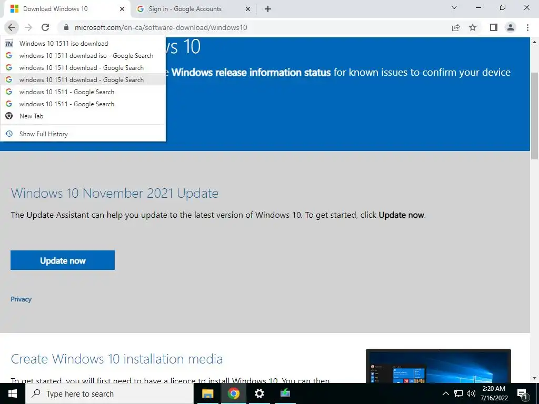
Task: Click the share page icon in address bar
Action: point(456,27)
